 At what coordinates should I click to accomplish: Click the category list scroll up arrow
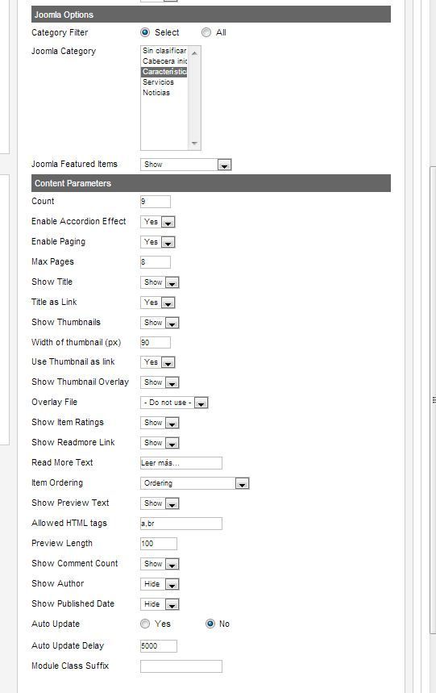pyautogui.click(x=194, y=53)
